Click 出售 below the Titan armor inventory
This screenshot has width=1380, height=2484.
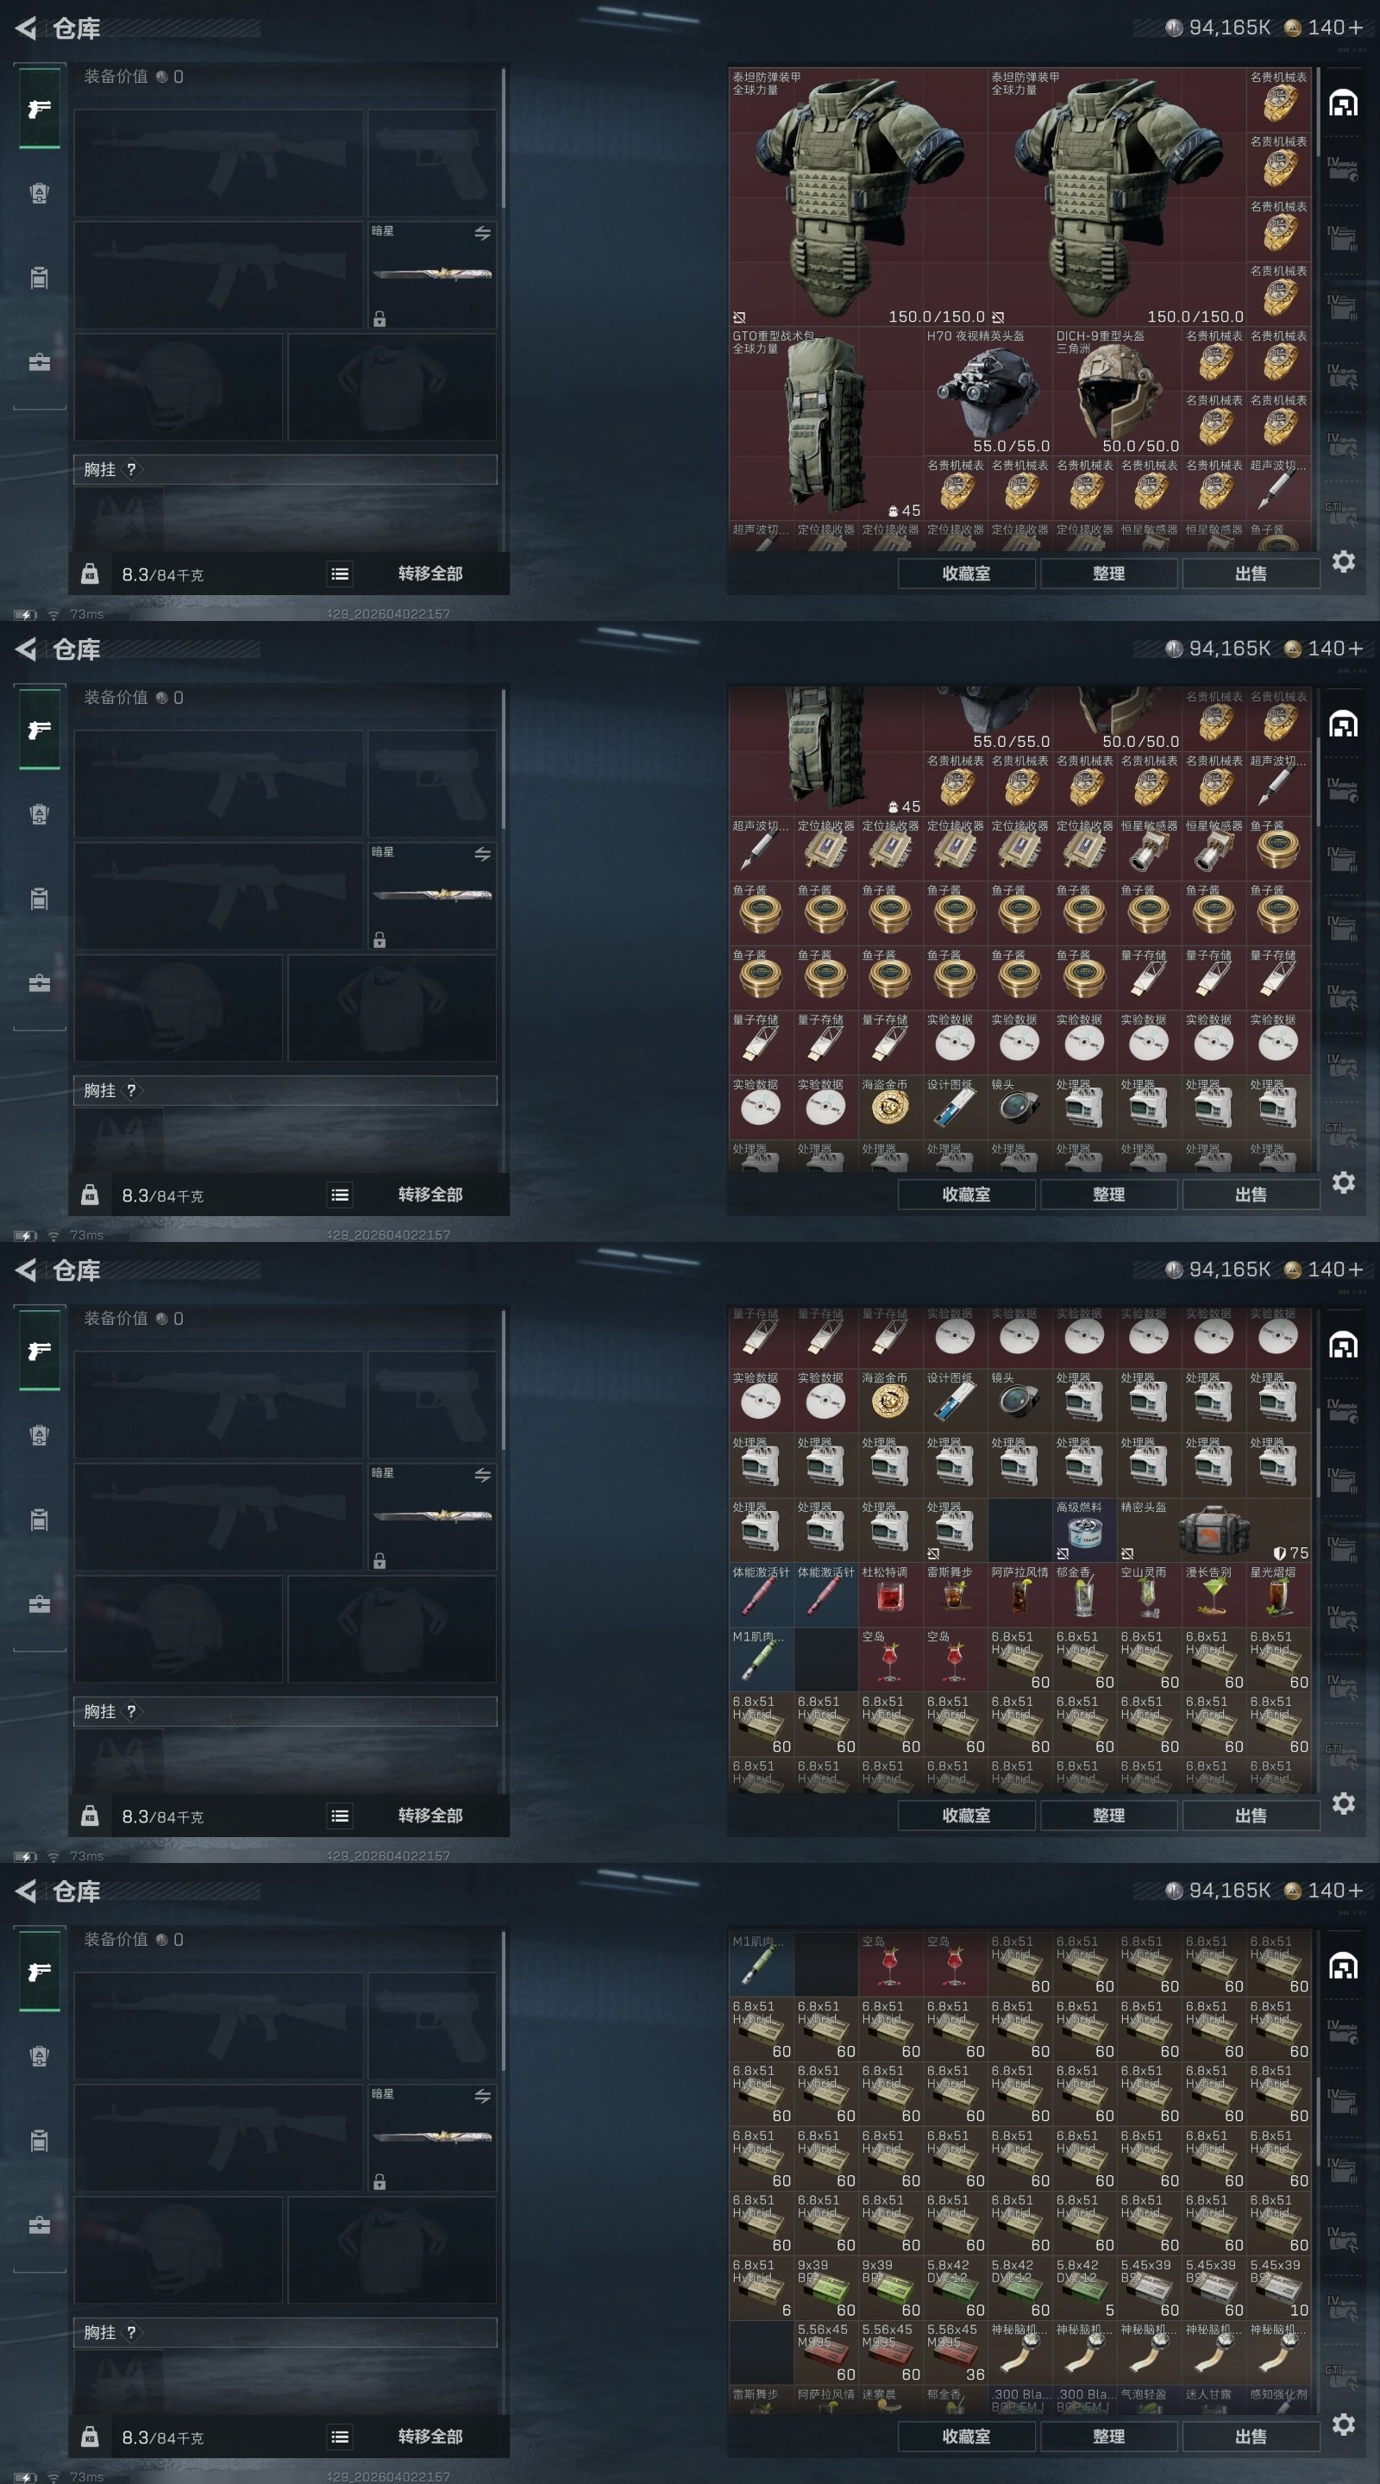coord(1251,574)
